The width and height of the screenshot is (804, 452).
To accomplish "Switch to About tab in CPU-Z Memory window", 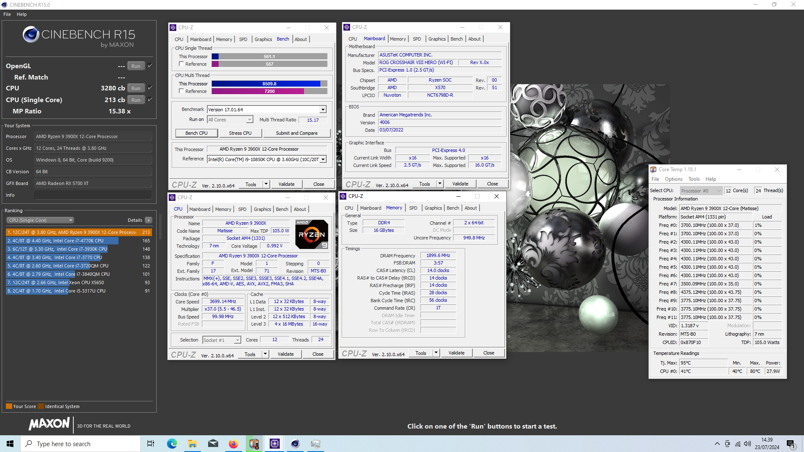I will click(x=471, y=208).
